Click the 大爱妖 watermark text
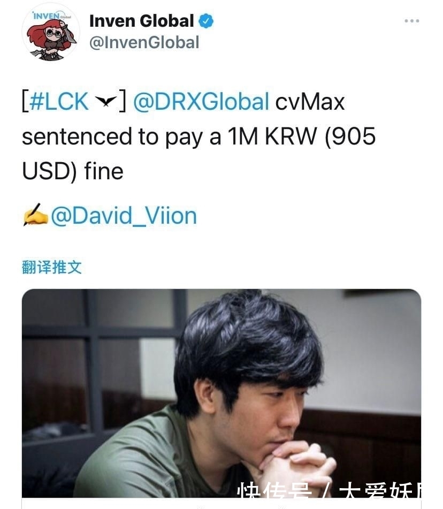 pyautogui.click(x=380, y=490)
